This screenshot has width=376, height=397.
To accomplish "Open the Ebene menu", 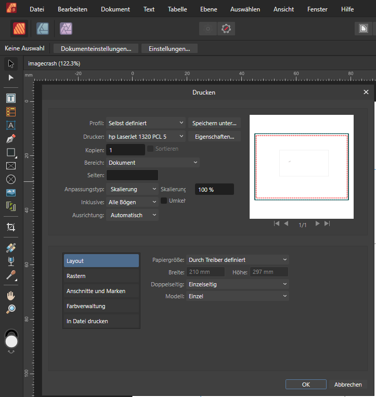I will pos(208,9).
